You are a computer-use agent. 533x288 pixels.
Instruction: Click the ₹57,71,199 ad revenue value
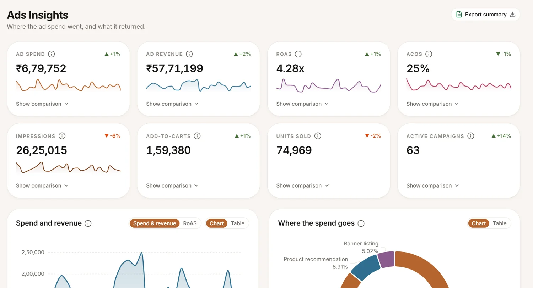pyautogui.click(x=174, y=68)
